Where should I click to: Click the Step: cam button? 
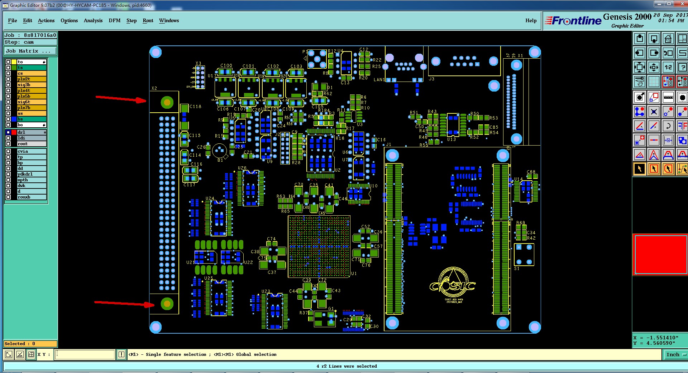coord(30,42)
